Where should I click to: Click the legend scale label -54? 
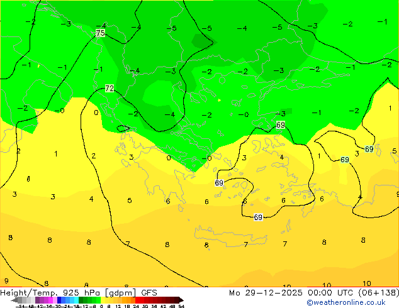(20, 307)
